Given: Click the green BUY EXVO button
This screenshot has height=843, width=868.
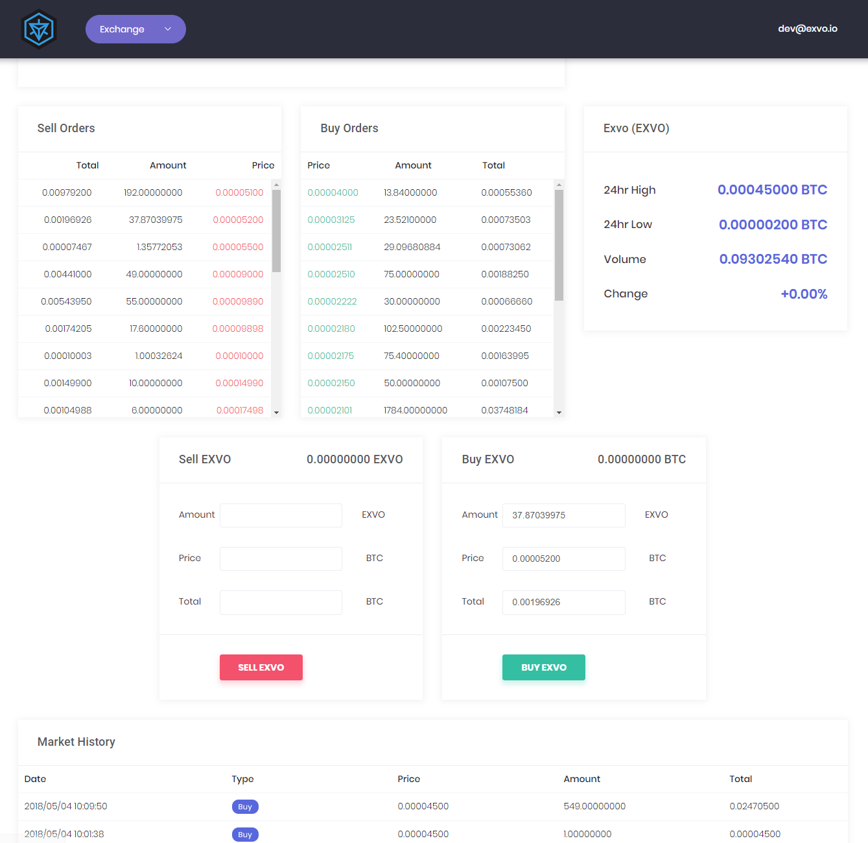Looking at the screenshot, I should pos(544,667).
